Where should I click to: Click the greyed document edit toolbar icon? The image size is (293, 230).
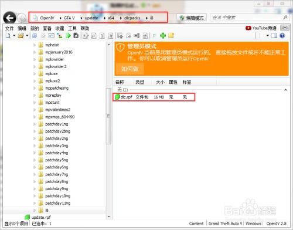click(x=85, y=36)
